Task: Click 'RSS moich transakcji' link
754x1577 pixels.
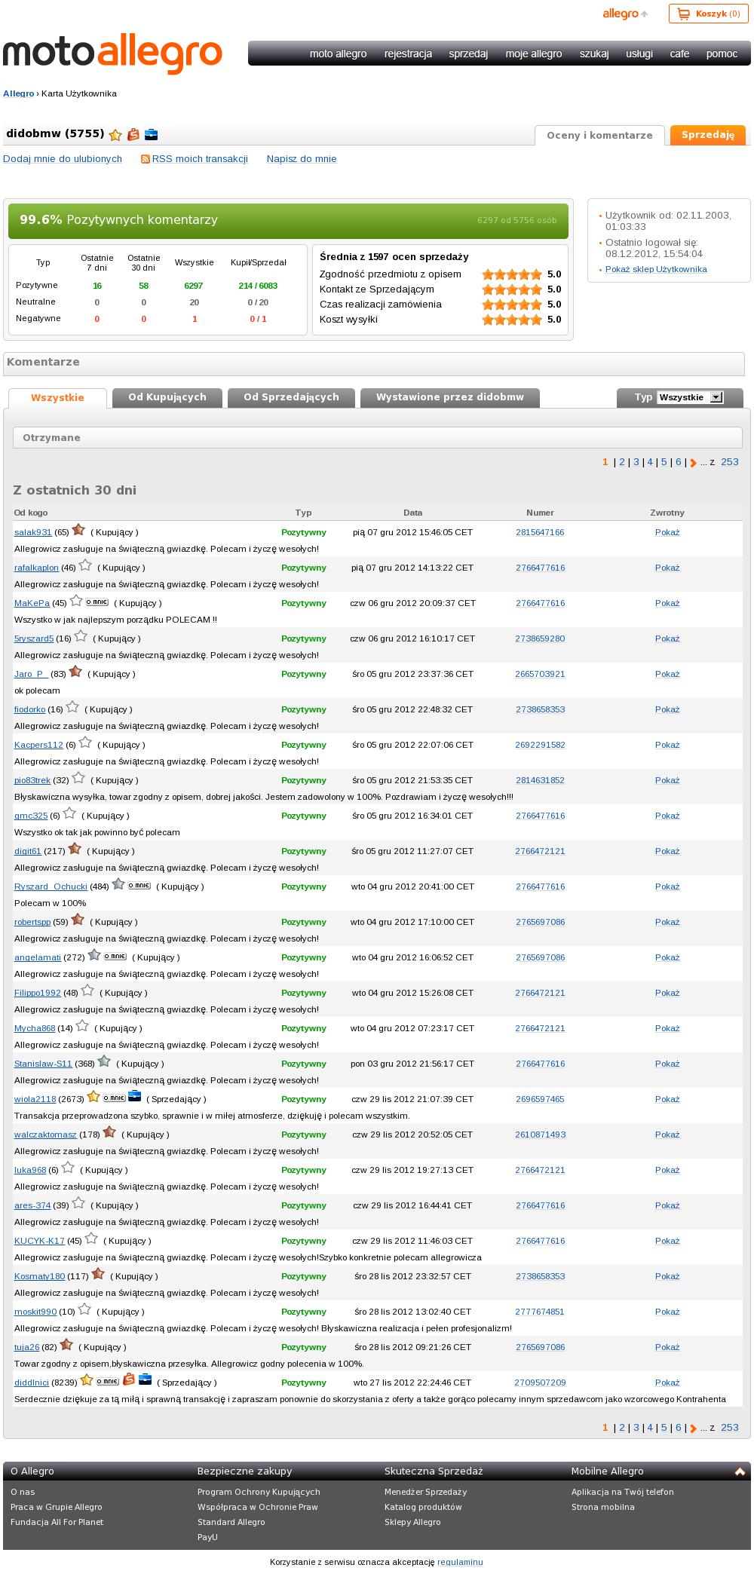Action: click(200, 159)
